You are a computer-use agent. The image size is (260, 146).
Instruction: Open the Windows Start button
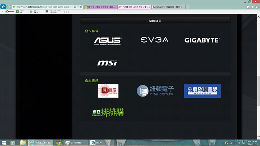(x=4, y=143)
